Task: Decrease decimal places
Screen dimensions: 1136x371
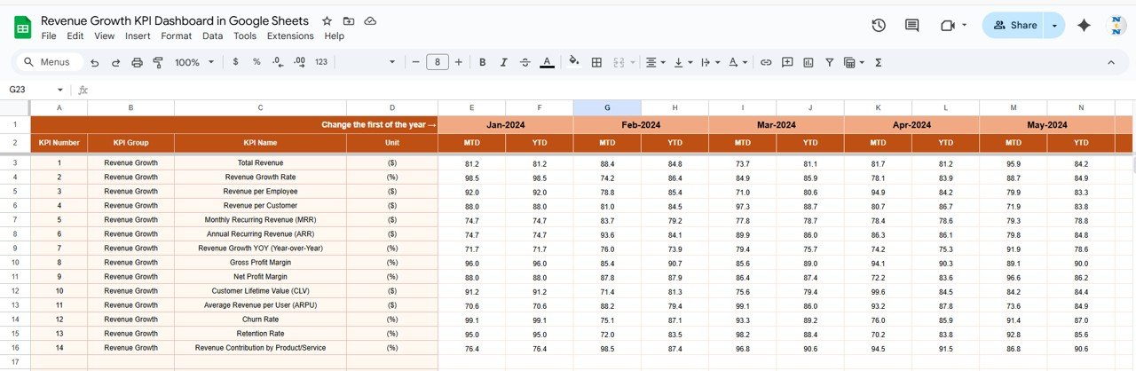Action: coord(278,62)
